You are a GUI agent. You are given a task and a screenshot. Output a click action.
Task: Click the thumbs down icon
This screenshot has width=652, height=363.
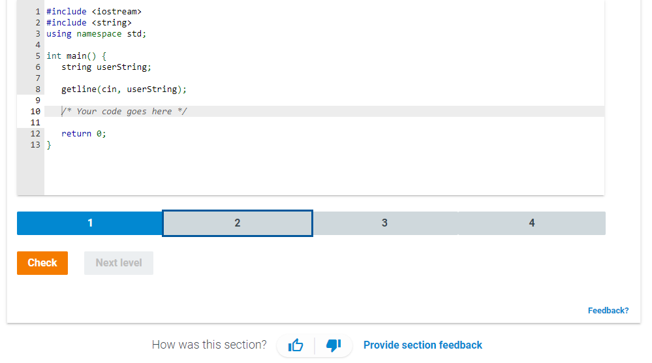pos(334,345)
